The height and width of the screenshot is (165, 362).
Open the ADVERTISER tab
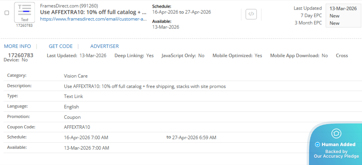pos(104,46)
